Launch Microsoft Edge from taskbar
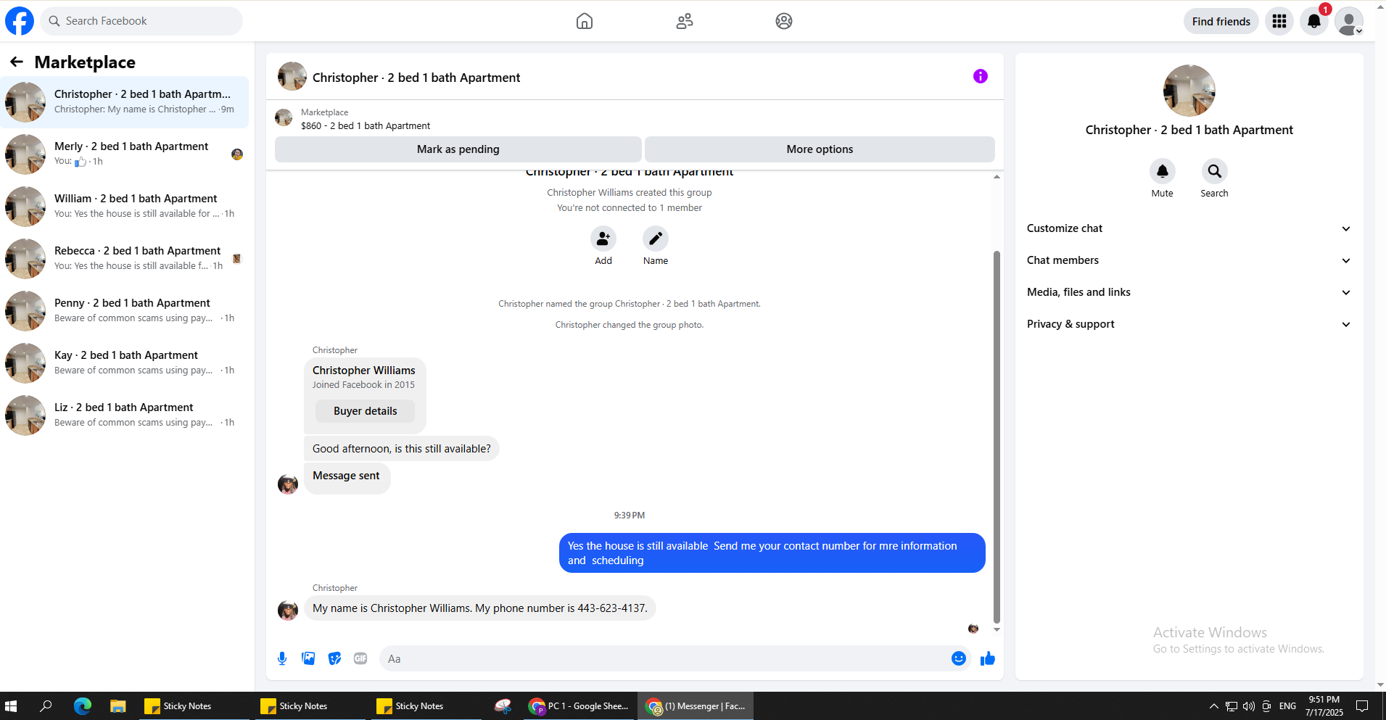Viewport: 1386px width, 720px height. pyautogui.click(x=83, y=706)
